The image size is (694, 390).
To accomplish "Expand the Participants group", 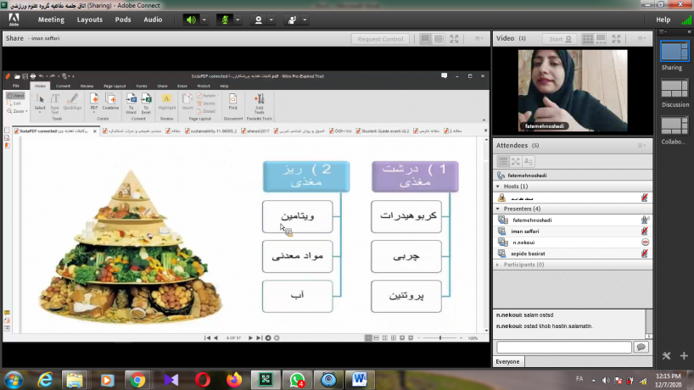I will pos(496,265).
